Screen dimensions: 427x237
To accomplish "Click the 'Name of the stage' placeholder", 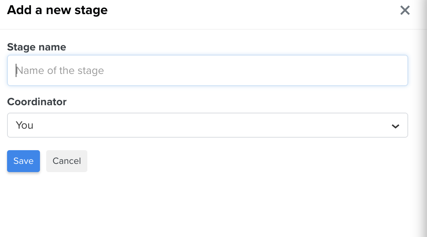I will (60, 71).
